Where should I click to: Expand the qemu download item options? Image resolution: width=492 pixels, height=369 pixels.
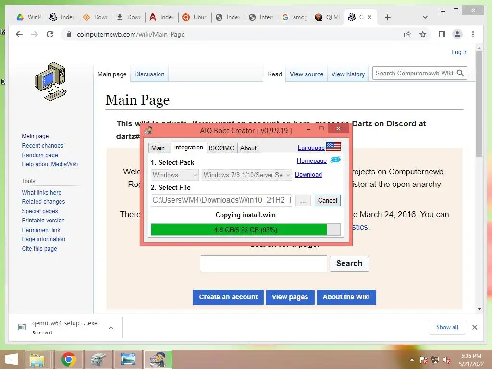tap(111, 328)
